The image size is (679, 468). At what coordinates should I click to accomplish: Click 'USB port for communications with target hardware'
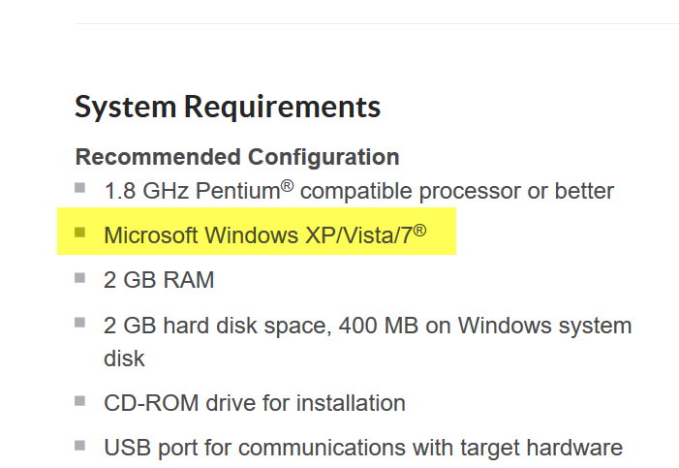[363, 448]
